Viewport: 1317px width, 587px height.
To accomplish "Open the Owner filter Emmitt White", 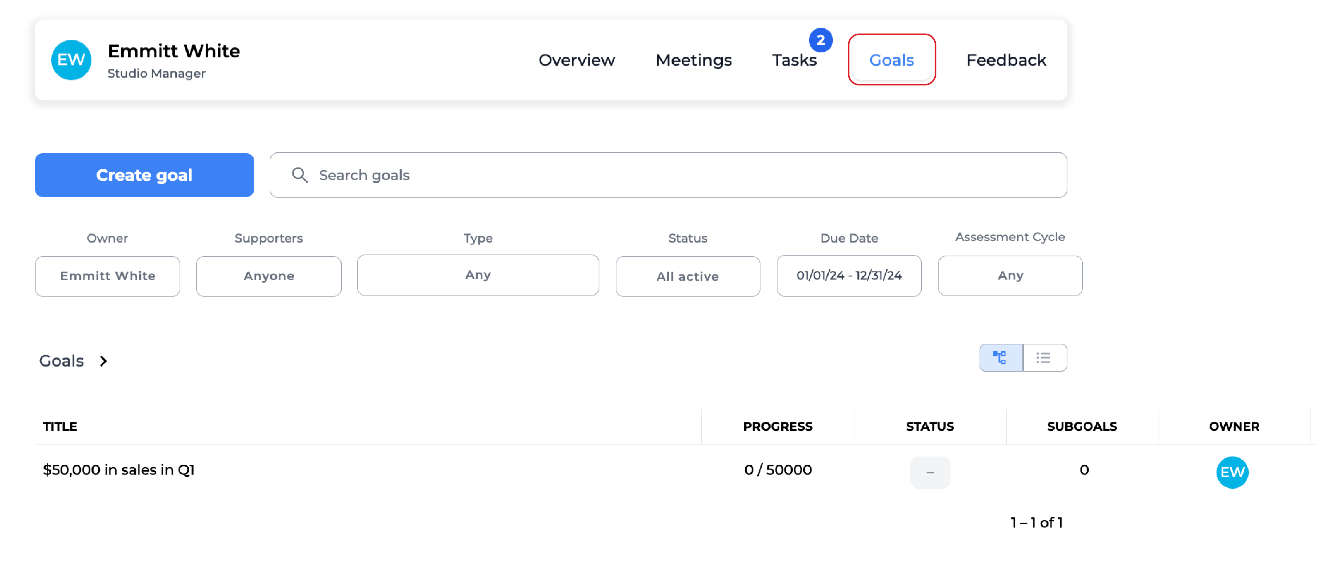I will tap(107, 276).
